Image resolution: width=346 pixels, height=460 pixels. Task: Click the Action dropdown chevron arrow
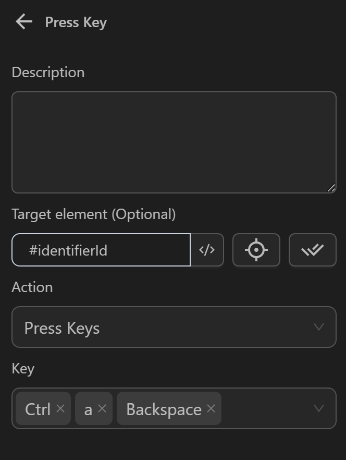tap(319, 327)
